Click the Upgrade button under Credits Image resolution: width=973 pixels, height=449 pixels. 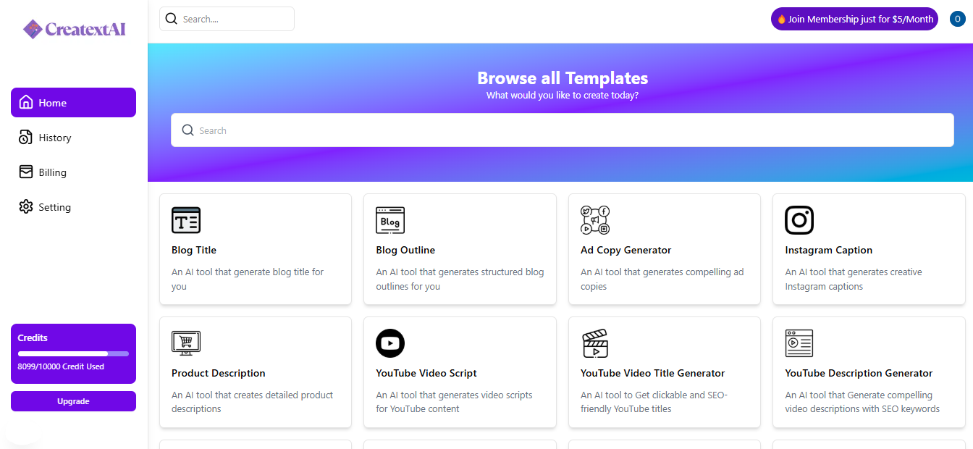(73, 400)
